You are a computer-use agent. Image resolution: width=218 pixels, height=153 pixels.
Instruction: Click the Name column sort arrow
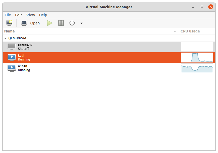point(175,31)
